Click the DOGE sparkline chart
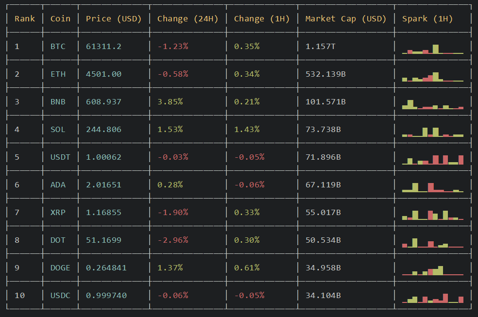The image size is (478, 317). [x=432, y=271]
